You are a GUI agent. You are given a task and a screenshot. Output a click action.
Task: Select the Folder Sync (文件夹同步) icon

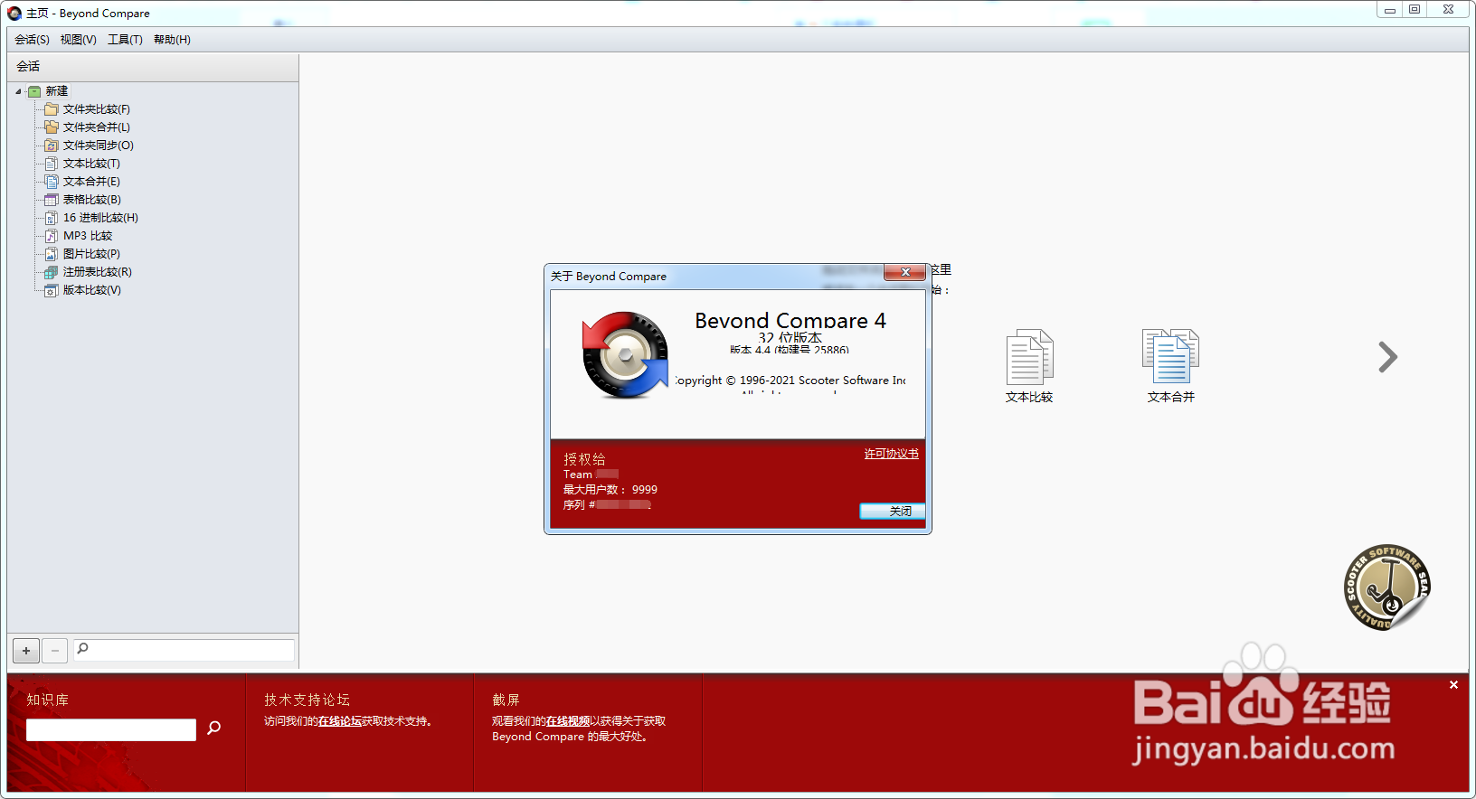52,146
